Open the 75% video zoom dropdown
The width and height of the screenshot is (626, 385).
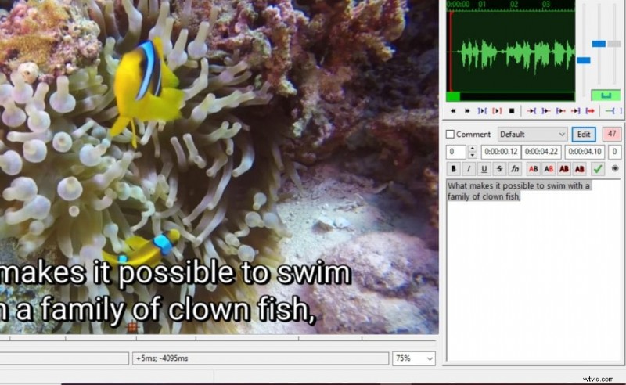(414, 358)
